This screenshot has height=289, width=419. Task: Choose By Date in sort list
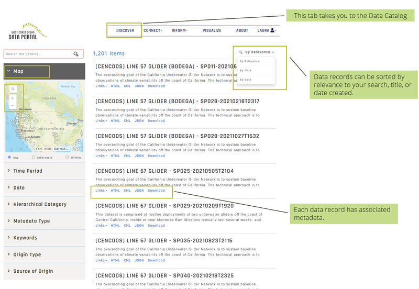pyautogui.click(x=256, y=80)
